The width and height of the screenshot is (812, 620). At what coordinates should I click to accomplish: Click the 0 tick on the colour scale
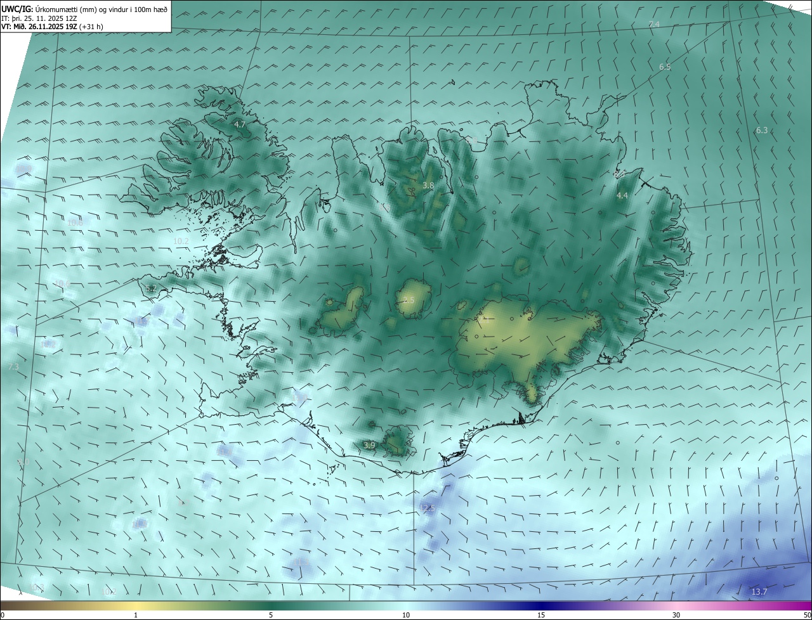point(2,616)
